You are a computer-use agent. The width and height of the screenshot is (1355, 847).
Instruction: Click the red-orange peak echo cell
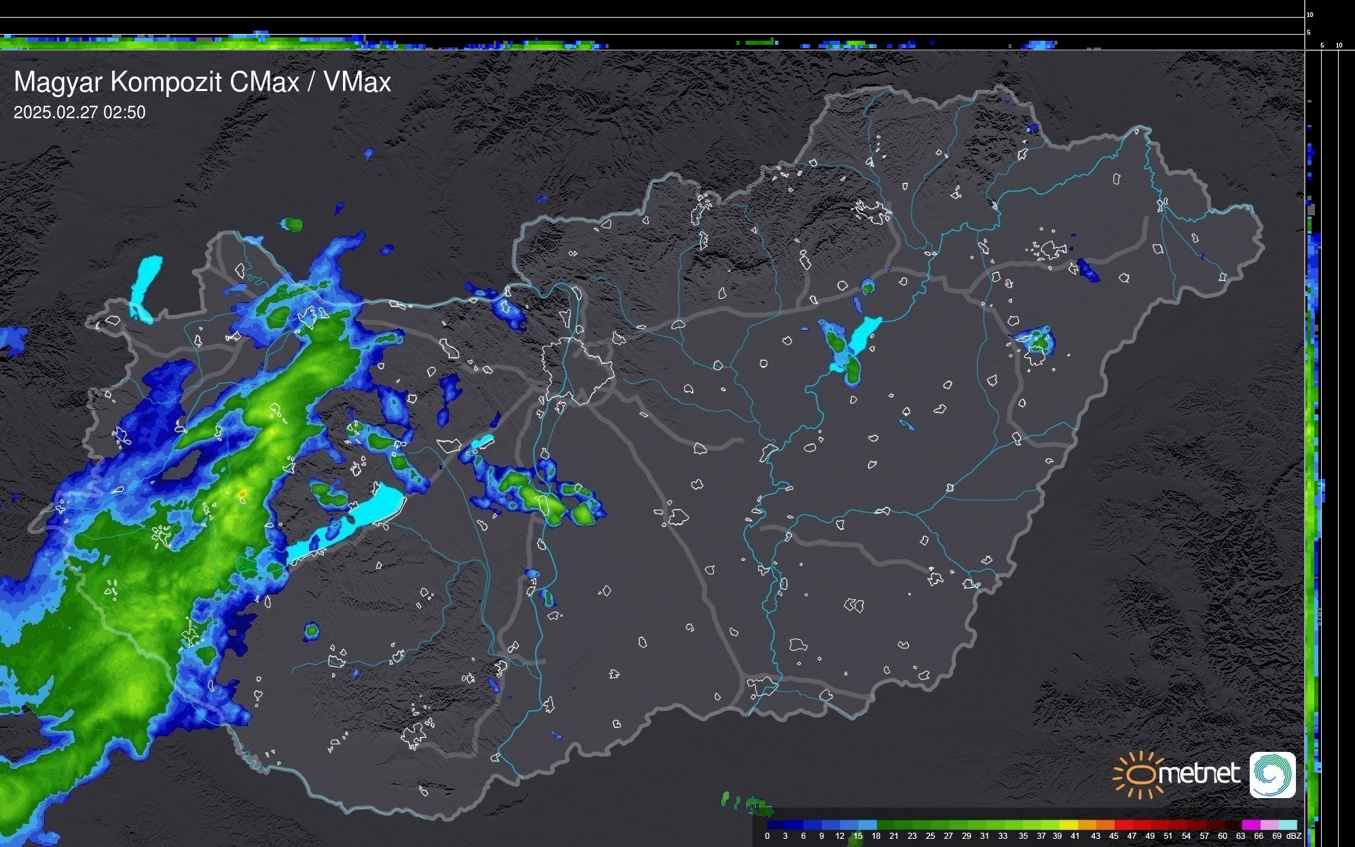242,493
